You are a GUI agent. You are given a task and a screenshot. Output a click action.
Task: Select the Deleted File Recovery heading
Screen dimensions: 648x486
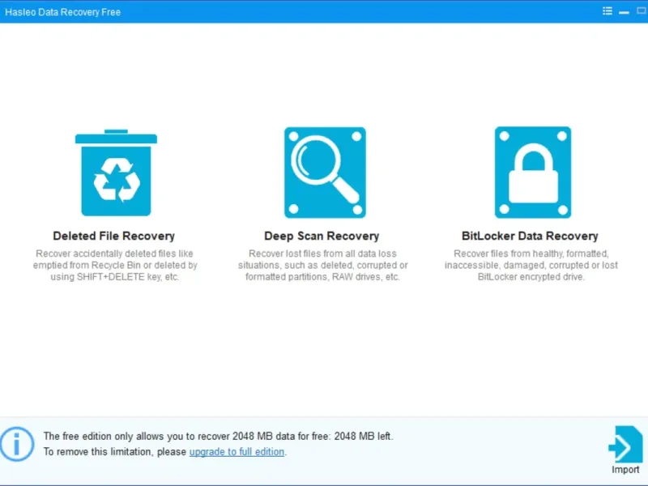pos(113,236)
